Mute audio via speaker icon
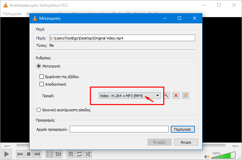The height and width of the screenshot is (160, 242). tap(206, 157)
